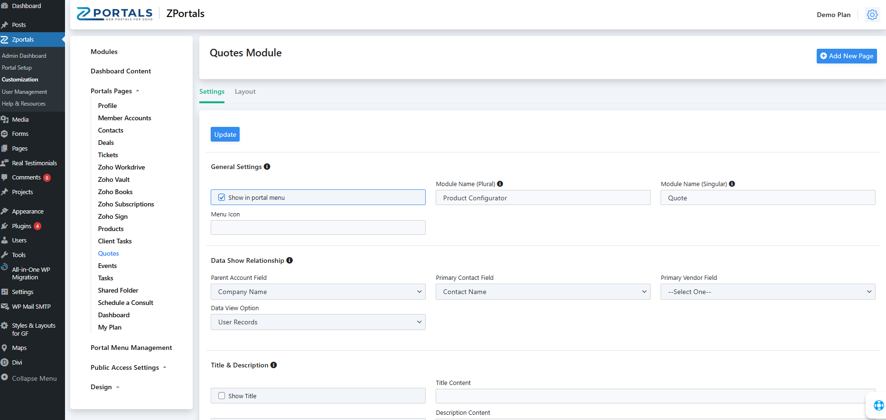The height and width of the screenshot is (420, 886).
Task: Click info icon next to Module Name (Plural)
Action: click(x=500, y=184)
